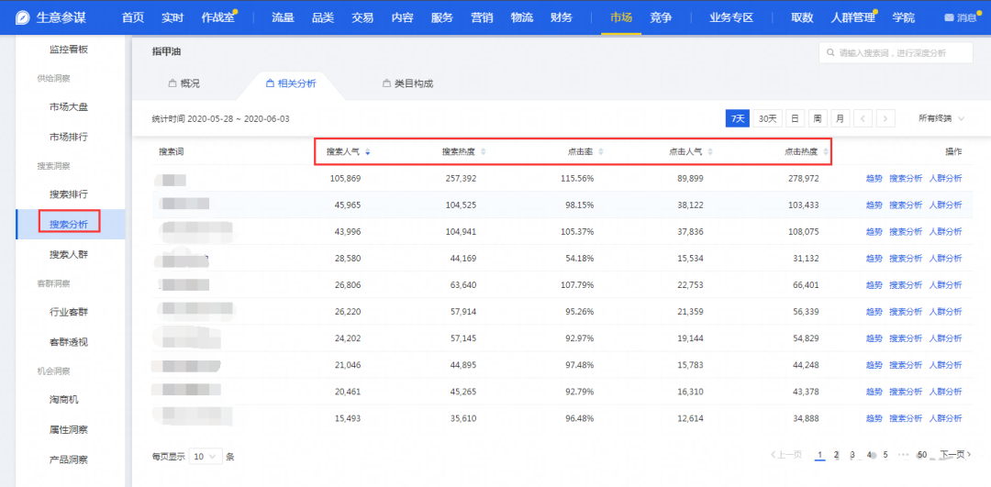This screenshot has width=991, height=487.
Task: Open the 取数 menu
Action: pyautogui.click(x=802, y=17)
